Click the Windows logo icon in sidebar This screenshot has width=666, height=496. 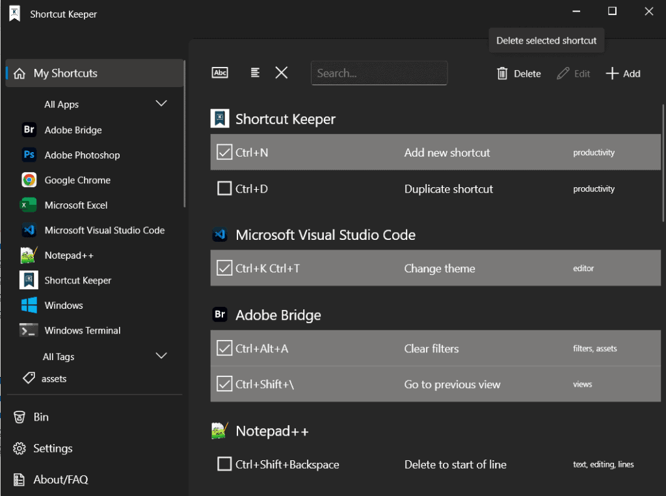29,305
